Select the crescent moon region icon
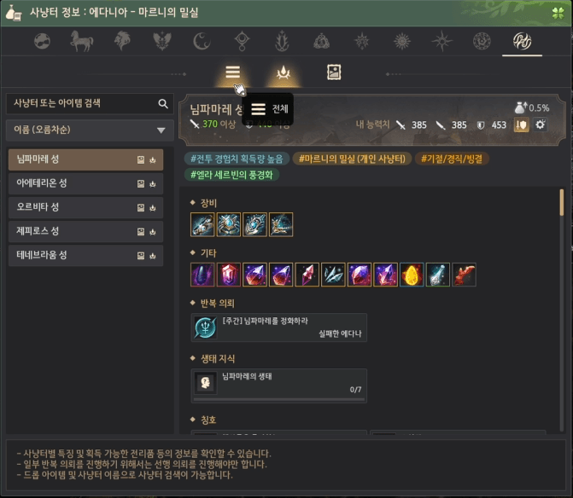 tap(202, 41)
